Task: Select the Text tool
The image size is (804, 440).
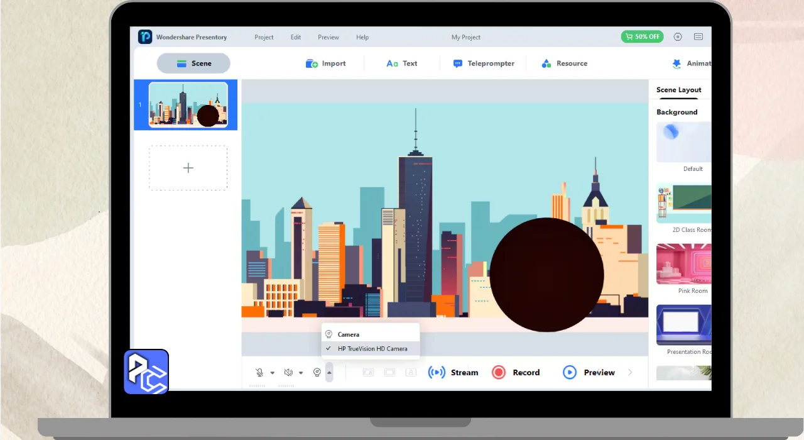Action: point(402,63)
